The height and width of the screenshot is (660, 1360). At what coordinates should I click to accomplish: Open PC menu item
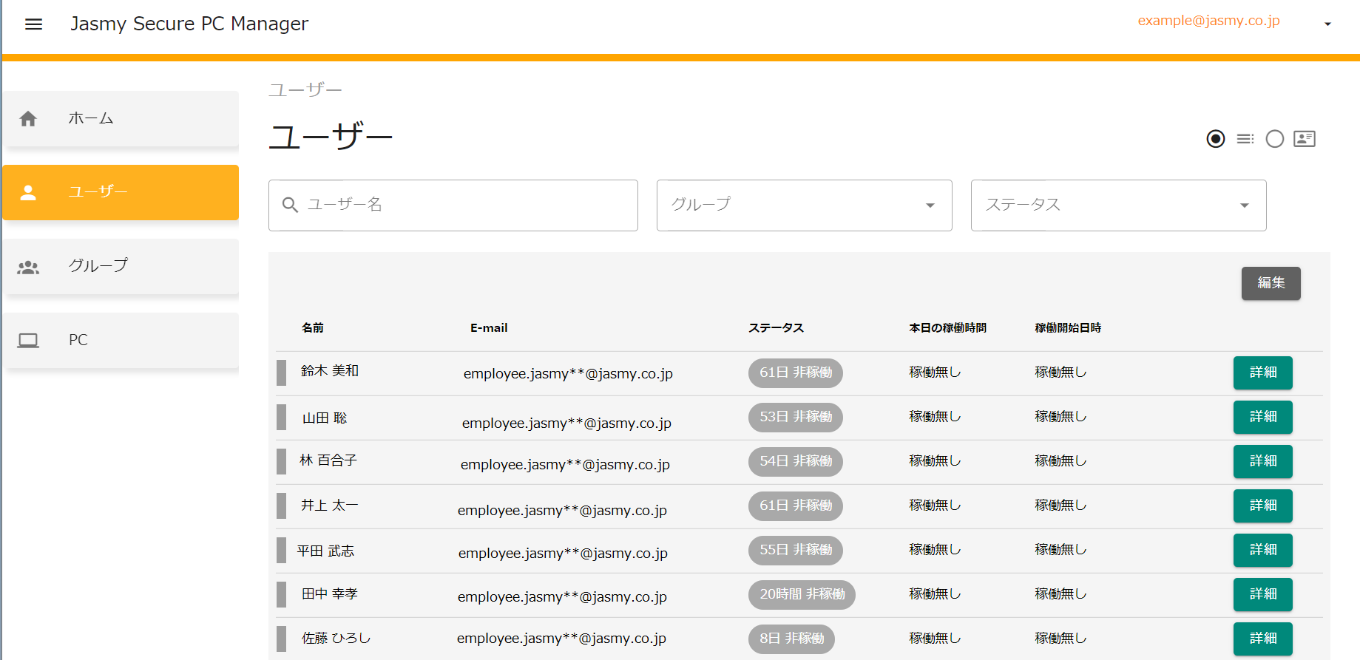121,340
